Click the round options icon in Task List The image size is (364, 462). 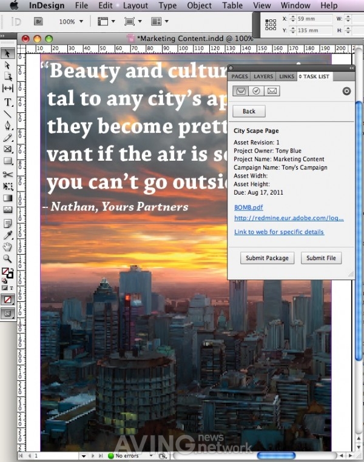[346, 91]
